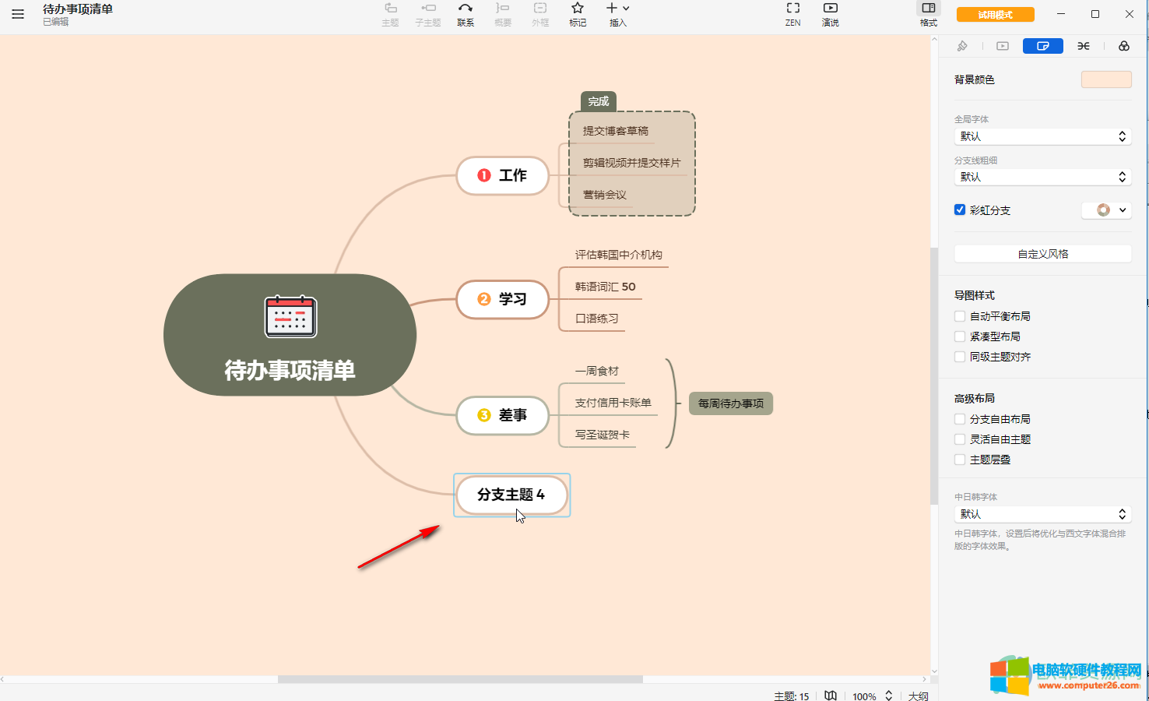Click the 自定义风格 custom style button

[x=1043, y=254]
